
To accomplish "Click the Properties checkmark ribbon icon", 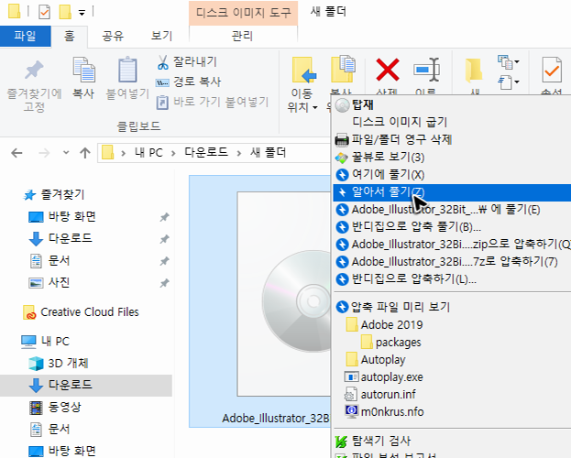I will (x=552, y=70).
